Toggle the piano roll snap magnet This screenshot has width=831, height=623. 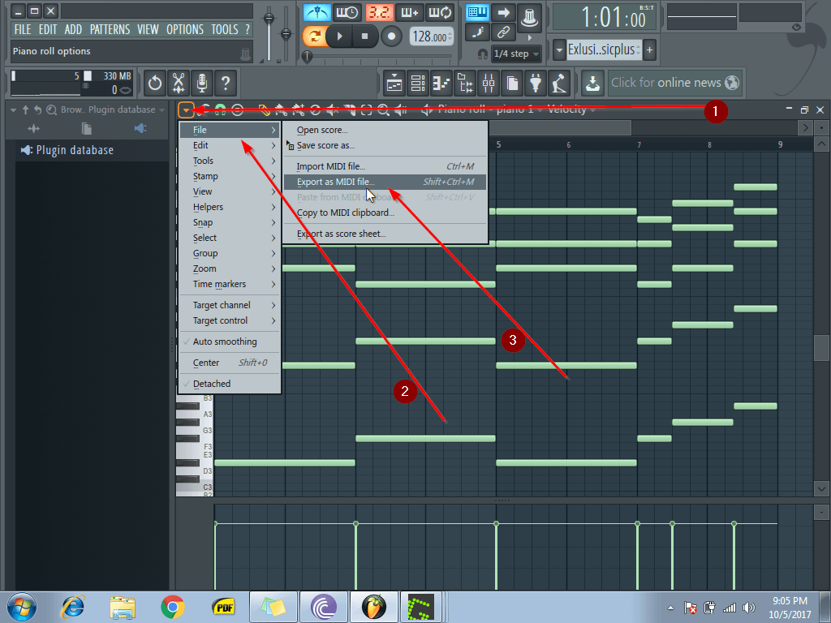(220, 110)
